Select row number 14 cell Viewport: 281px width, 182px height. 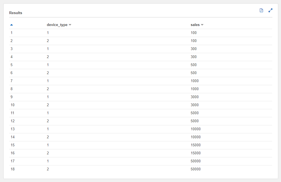tap(12, 137)
